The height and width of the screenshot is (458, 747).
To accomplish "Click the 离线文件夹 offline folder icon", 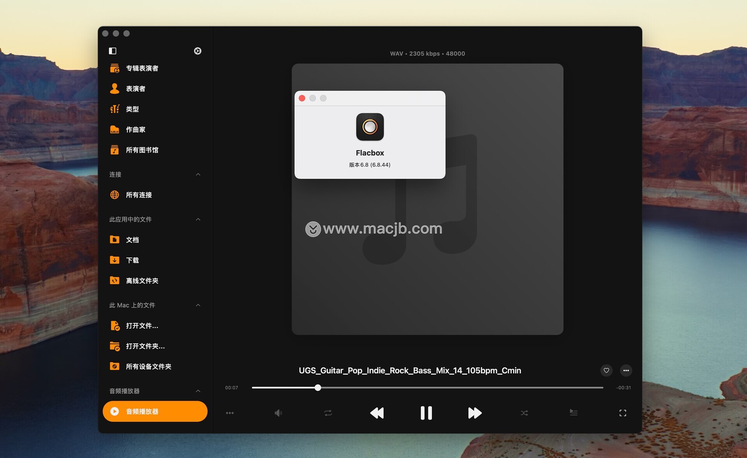I will (x=114, y=280).
